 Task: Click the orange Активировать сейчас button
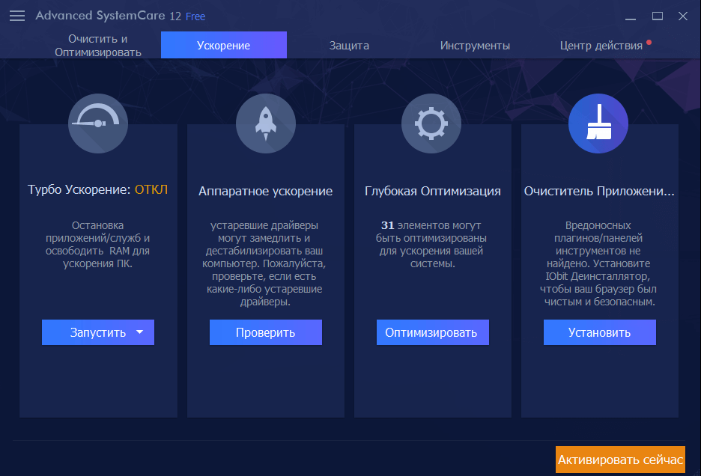point(620,460)
